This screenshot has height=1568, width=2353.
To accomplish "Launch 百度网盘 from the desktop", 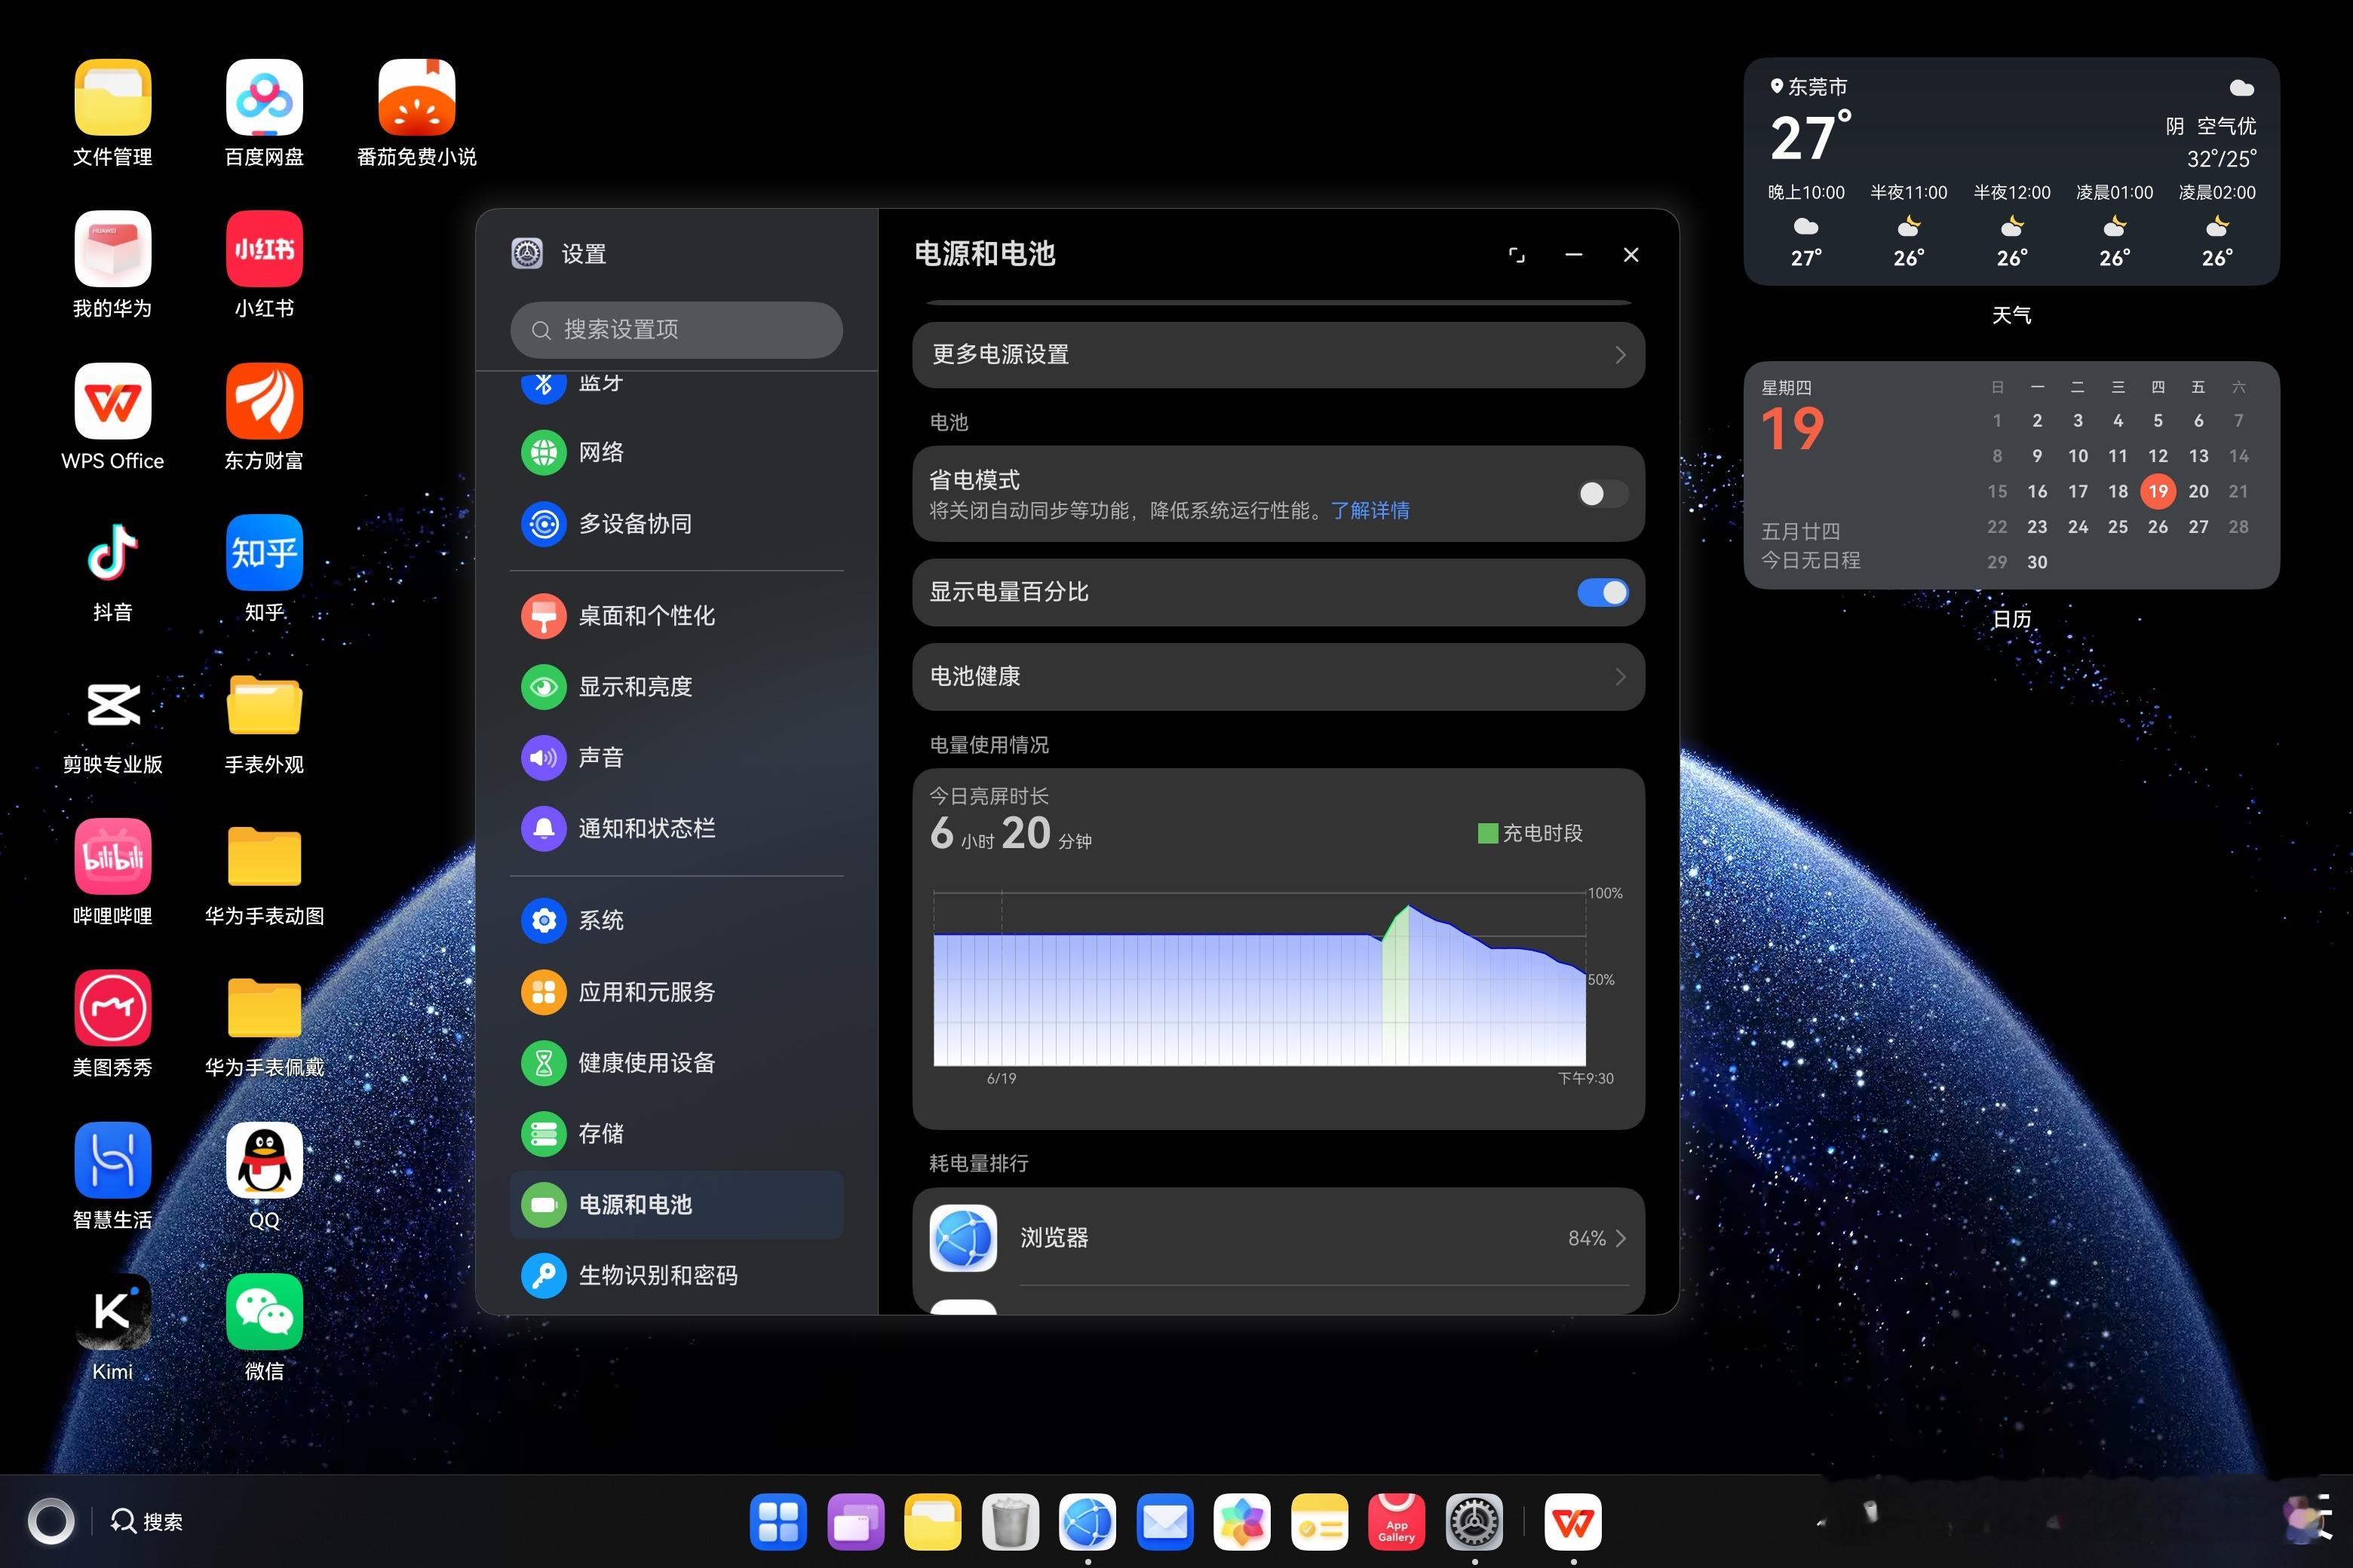I will click(264, 97).
